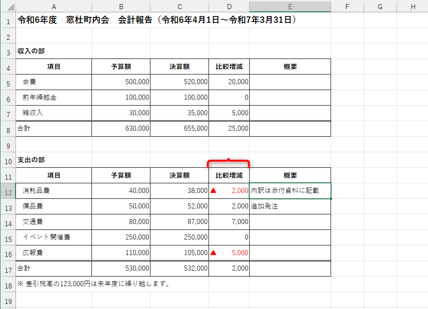Select the 雑収入 cell
This screenshot has width=428, height=309.
click(54, 113)
